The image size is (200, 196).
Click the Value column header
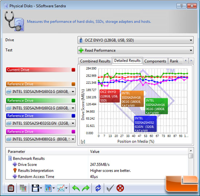(x=138, y=152)
